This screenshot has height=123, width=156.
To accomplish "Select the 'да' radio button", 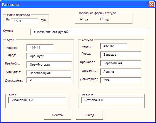I will click(82, 19).
